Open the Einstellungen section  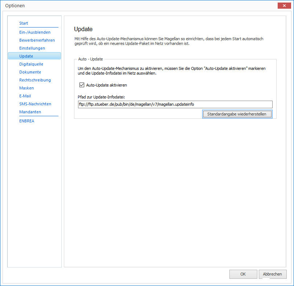pos(32,48)
